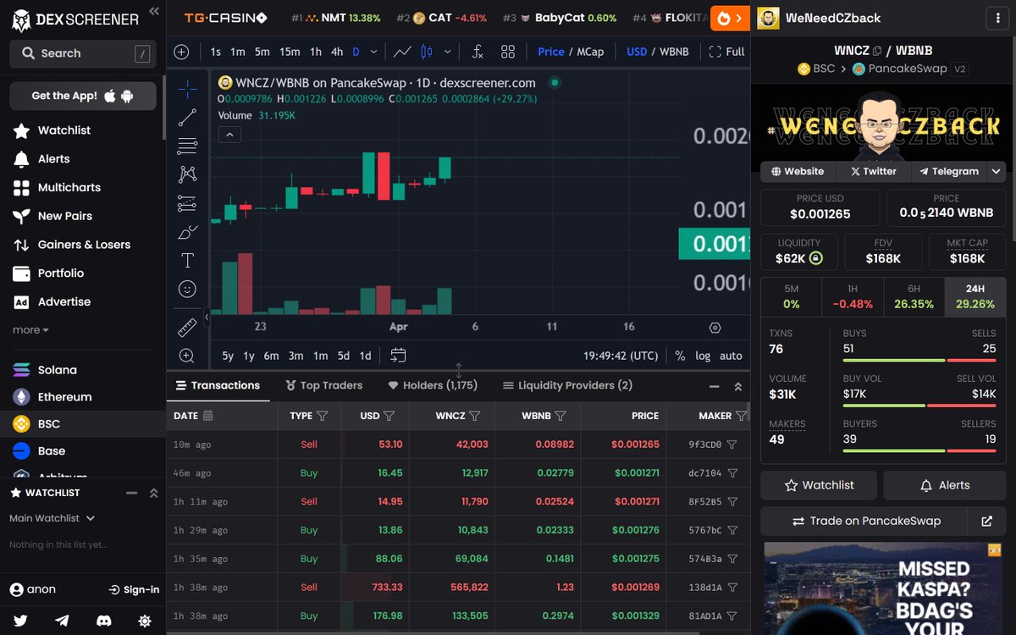Open the chart style dropdown arrow
This screenshot has width=1016, height=635.
point(447,52)
